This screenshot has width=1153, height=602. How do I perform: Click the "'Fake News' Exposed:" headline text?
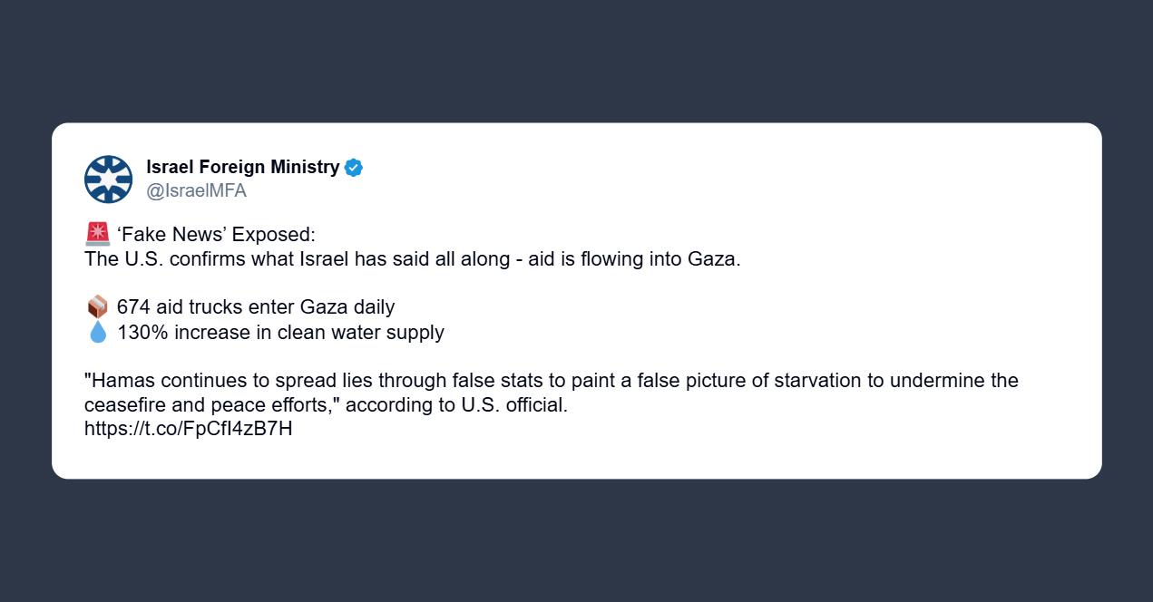tap(216, 235)
